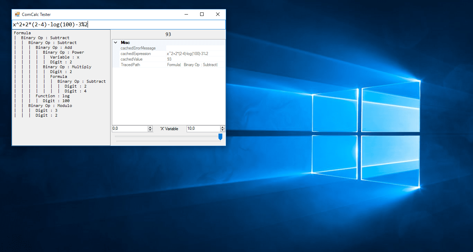This screenshot has width=473, height=252.
Task: Click 'Binary Op : Modulo' tree line
Action: pyautogui.click(x=50, y=106)
